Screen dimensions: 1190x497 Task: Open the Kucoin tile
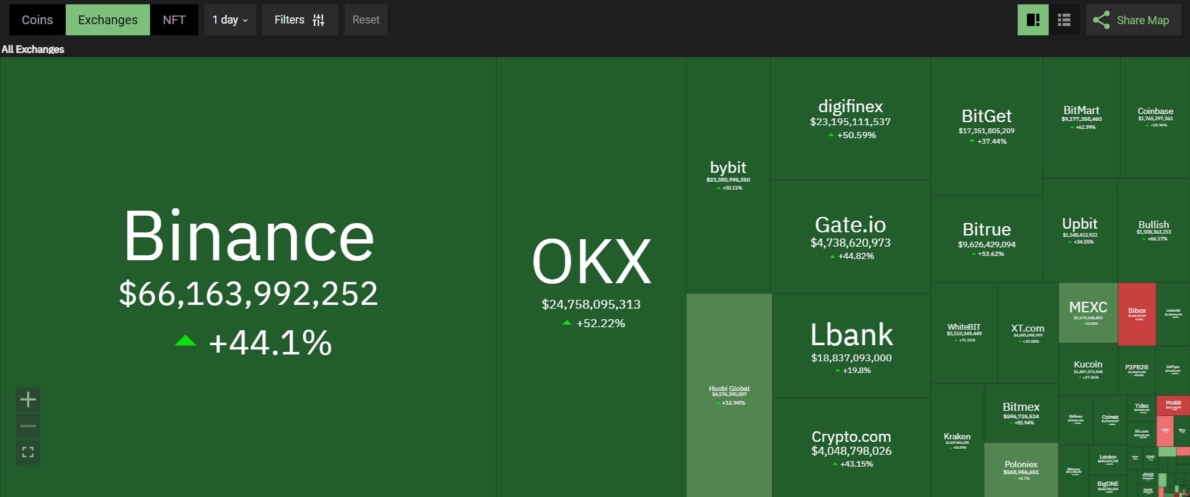click(1088, 369)
